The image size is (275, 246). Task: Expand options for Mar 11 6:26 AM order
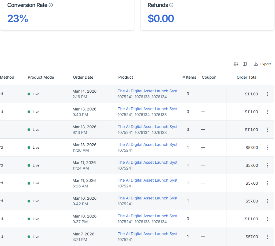coord(267,183)
